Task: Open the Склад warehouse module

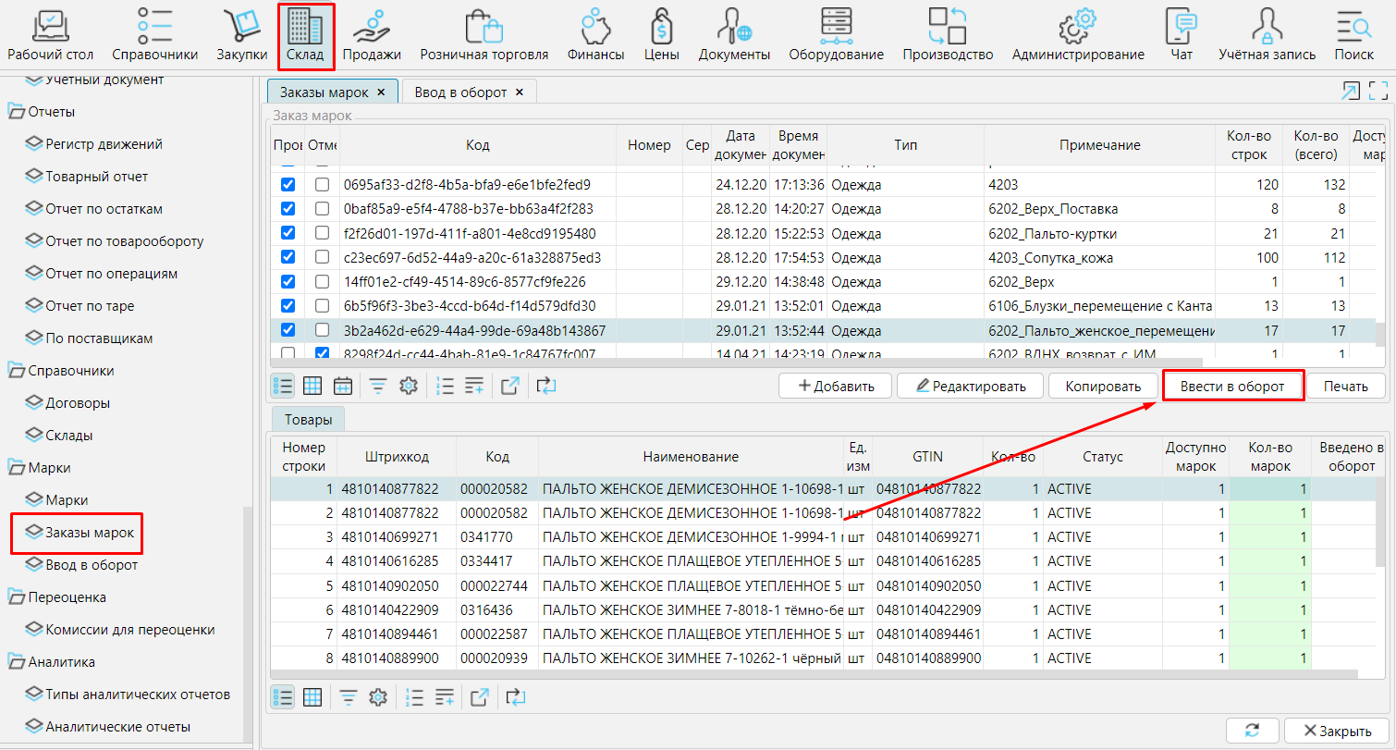Action: click(x=305, y=35)
